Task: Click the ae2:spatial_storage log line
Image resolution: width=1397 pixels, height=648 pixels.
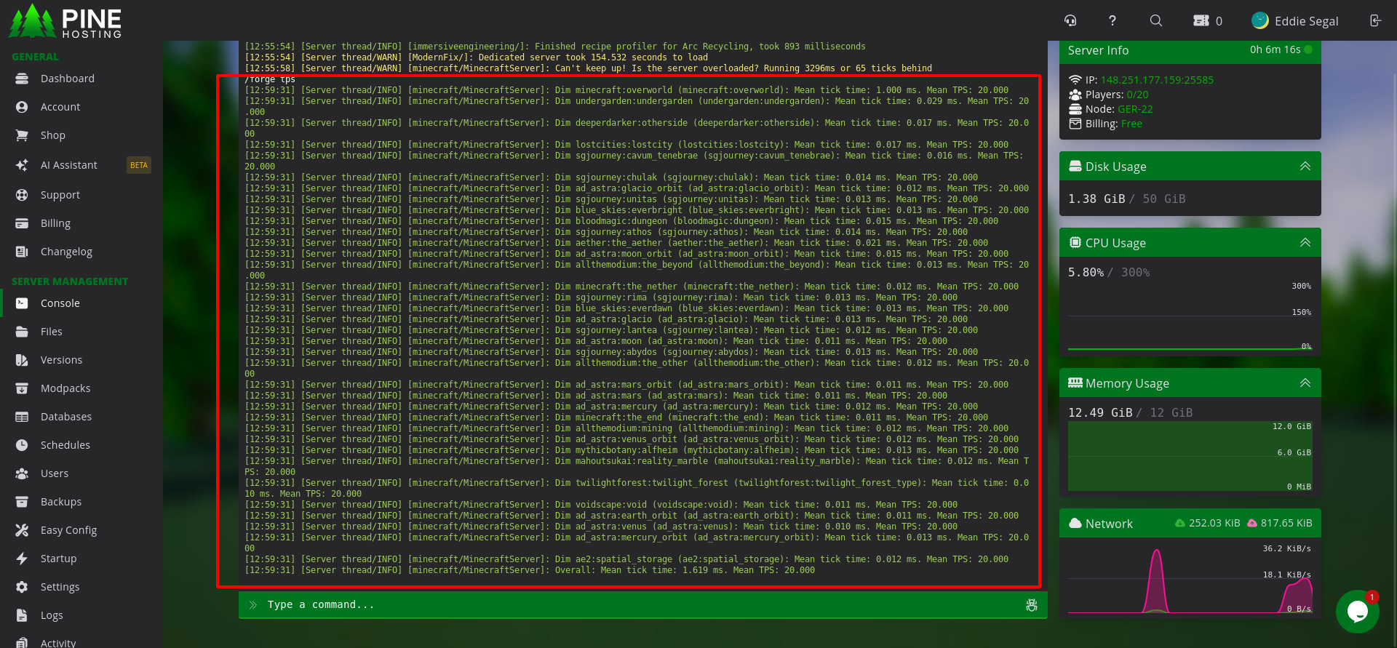Action: [626, 559]
